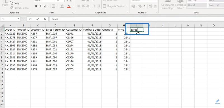Center text horizontally
This screenshot has height=108, width=224.
point(83,6)
